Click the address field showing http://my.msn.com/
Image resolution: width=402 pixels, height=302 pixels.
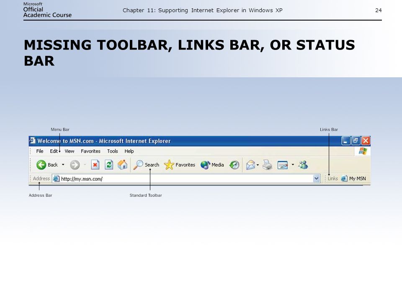pos(186,179)
